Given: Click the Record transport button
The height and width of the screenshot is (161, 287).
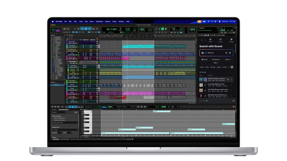Looking at the screenshot, I should [166, 29].
